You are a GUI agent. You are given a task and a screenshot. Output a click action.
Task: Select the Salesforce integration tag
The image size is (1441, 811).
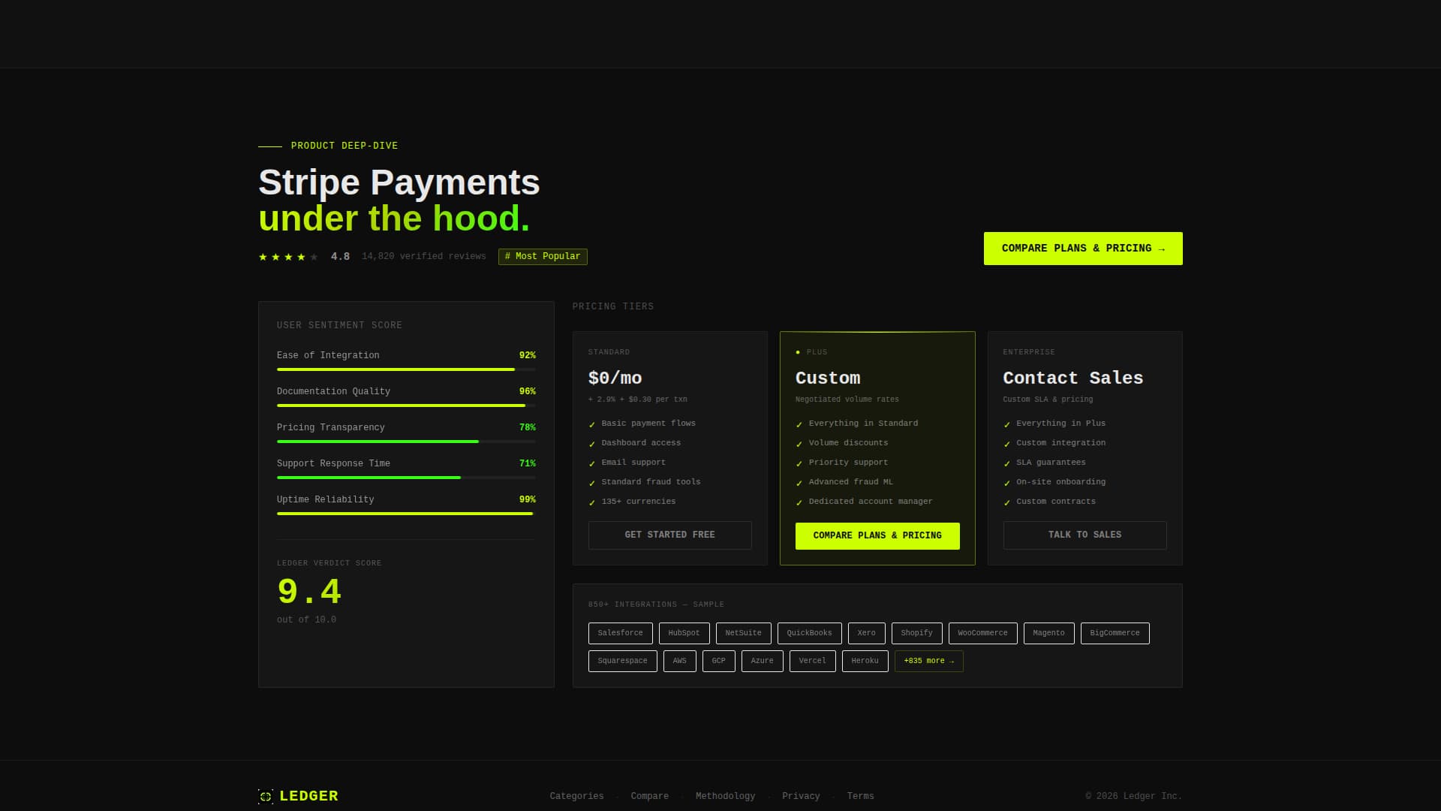click(620, 633)
